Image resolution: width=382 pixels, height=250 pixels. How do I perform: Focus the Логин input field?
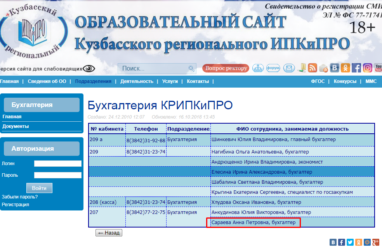[x=57, y=164]
